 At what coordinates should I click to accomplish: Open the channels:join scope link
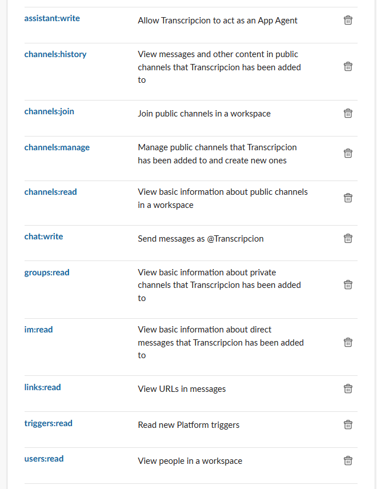(49, 111)
